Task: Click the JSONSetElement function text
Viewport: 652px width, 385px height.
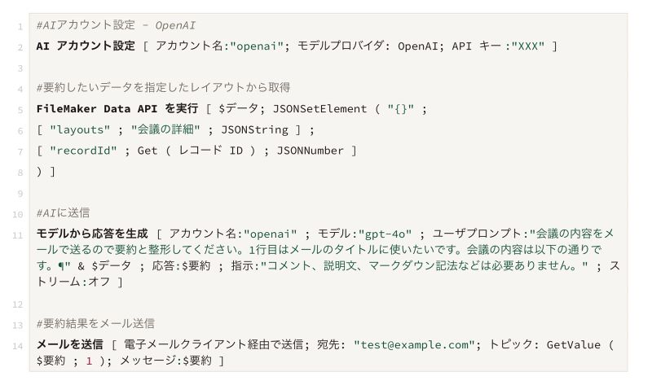Action: (x=324, y=108)
